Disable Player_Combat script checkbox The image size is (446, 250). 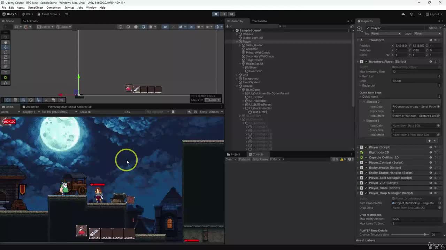(x=366, y=162)
